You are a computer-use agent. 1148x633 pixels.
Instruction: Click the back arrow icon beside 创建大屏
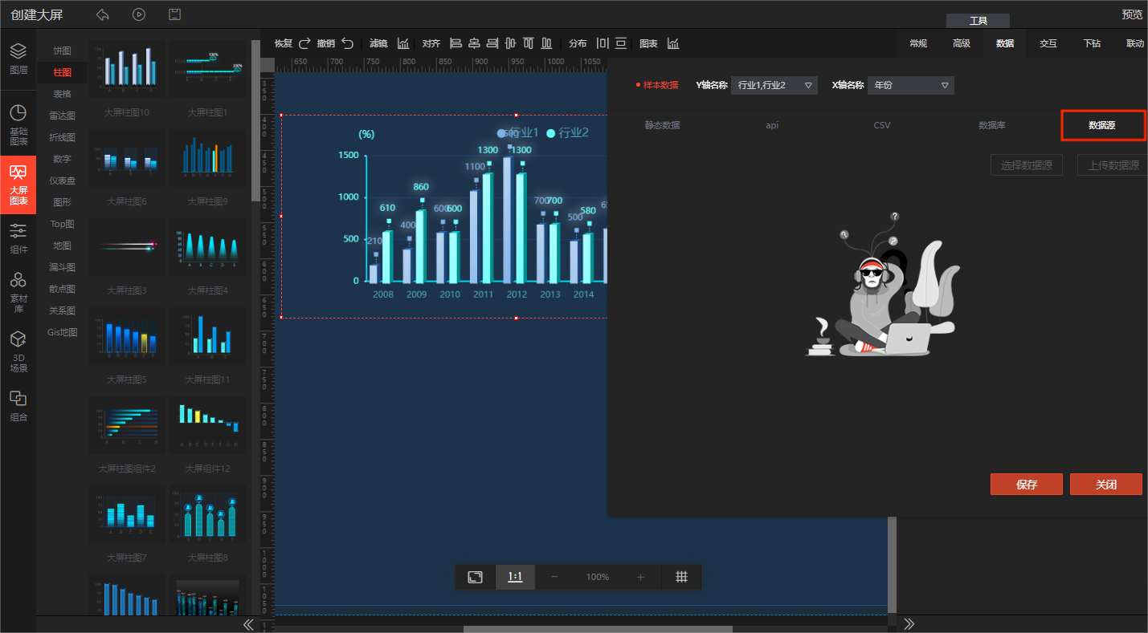coord(102,14)
